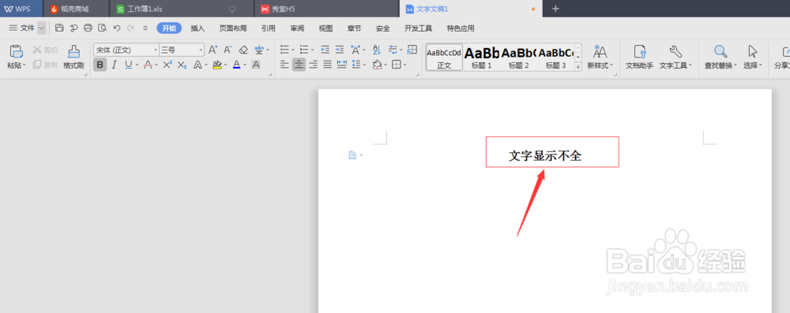Toggle Bold formatting
The width and height of the screenshot is (790, 313).
pos(100,65)
